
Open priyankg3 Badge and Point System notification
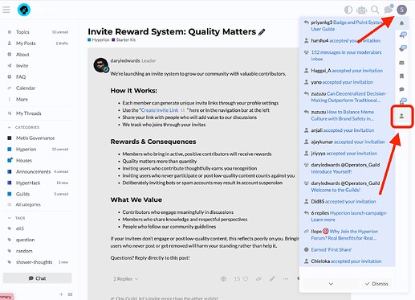tap(347, 26)
